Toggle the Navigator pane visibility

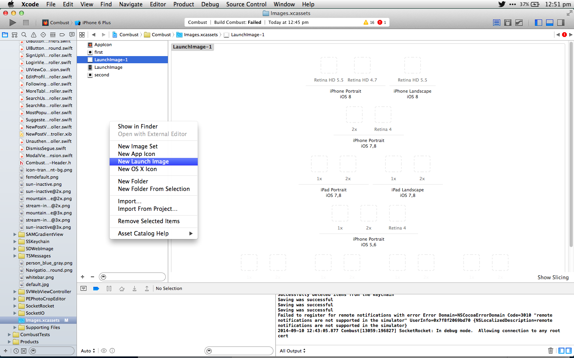(x=539, y=23)
